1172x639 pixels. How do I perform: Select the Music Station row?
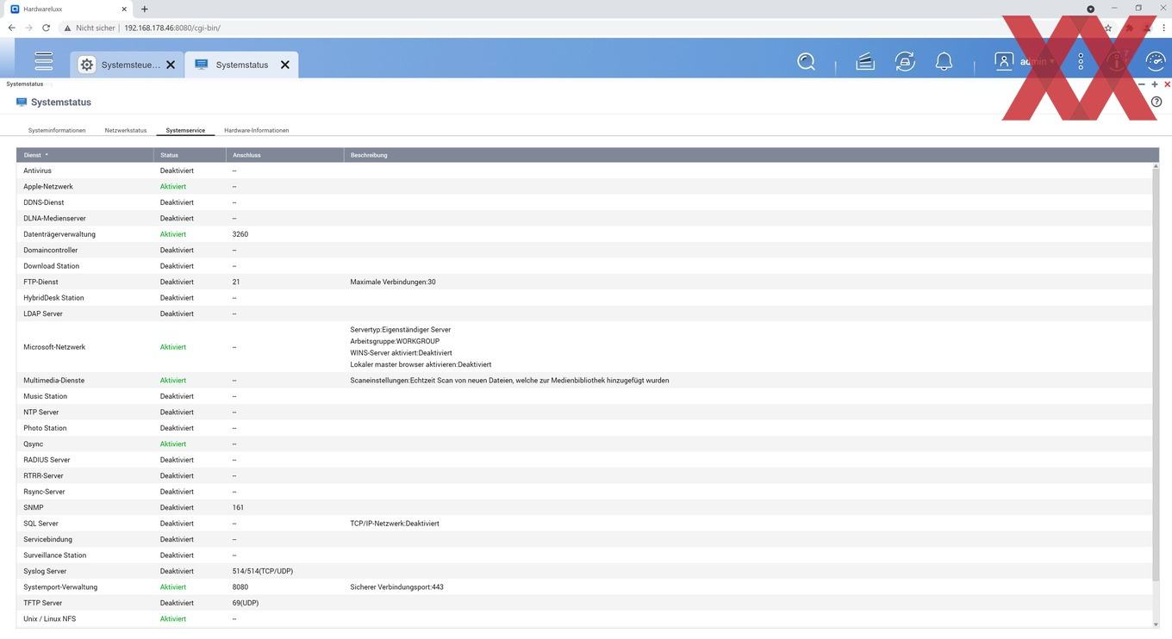pyautogui.click(x=584, y=396)
